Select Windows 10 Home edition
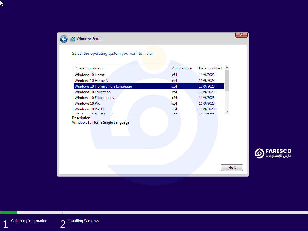The height and width of the screenshot is (231, 308). (x=149, y=75)
